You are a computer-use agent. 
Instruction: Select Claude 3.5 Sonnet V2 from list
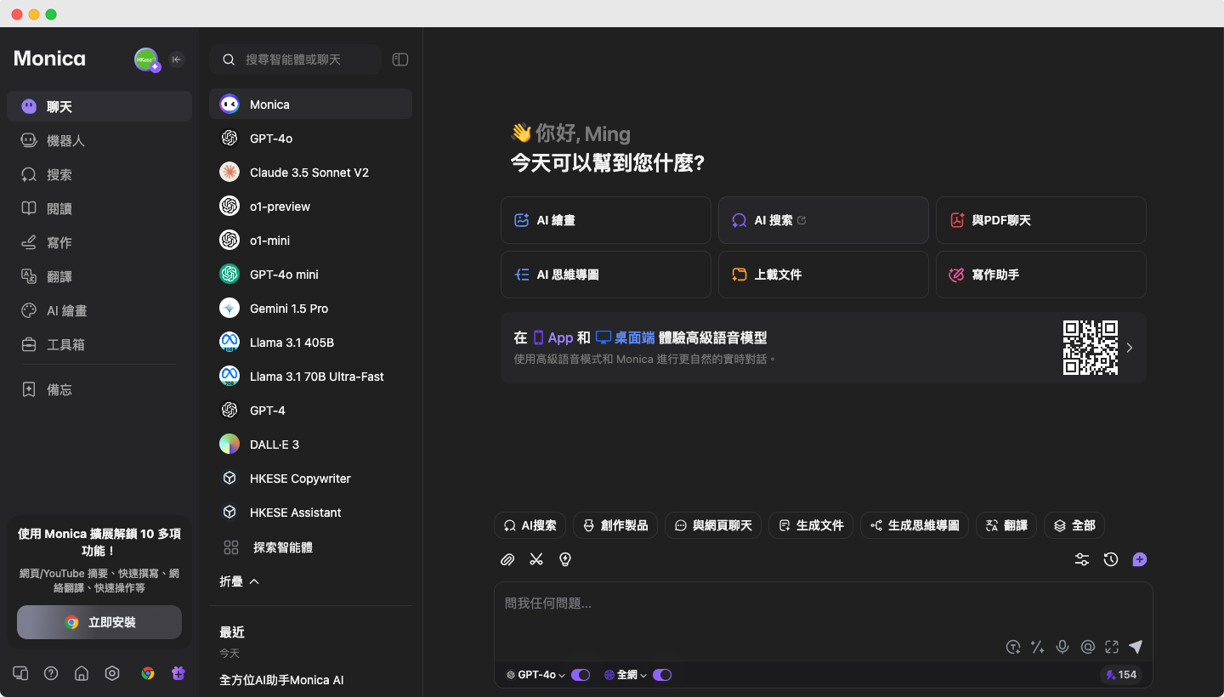tap(309, 173)
